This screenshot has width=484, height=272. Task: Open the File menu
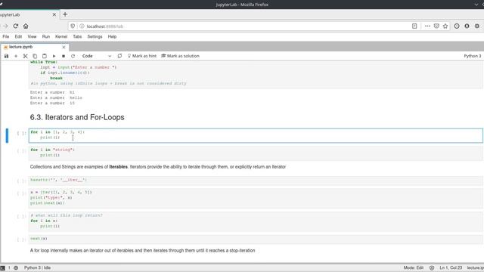point(6,36)
